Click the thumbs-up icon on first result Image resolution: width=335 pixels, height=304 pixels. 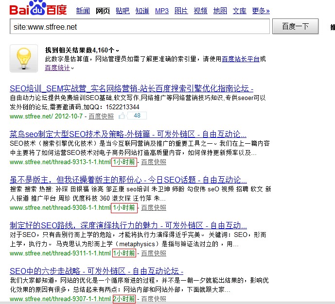pyautogui.click(x=122, y=116)
